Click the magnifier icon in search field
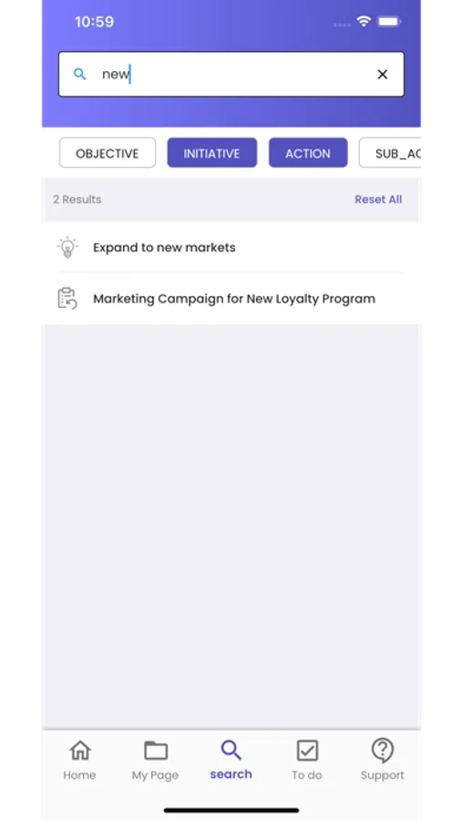Viewport: 462px width, 820px height. pos(79,75)
